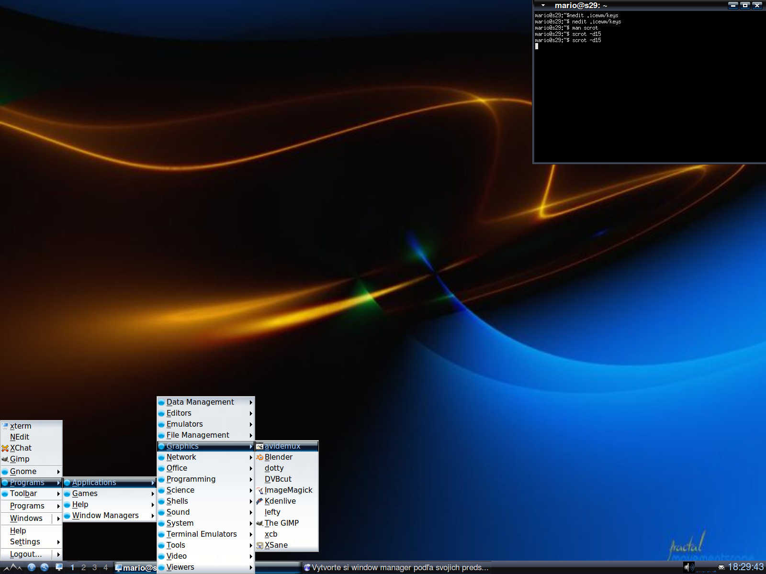Open Help above Settings in root menu
The image size is (766, 574).
32,530
